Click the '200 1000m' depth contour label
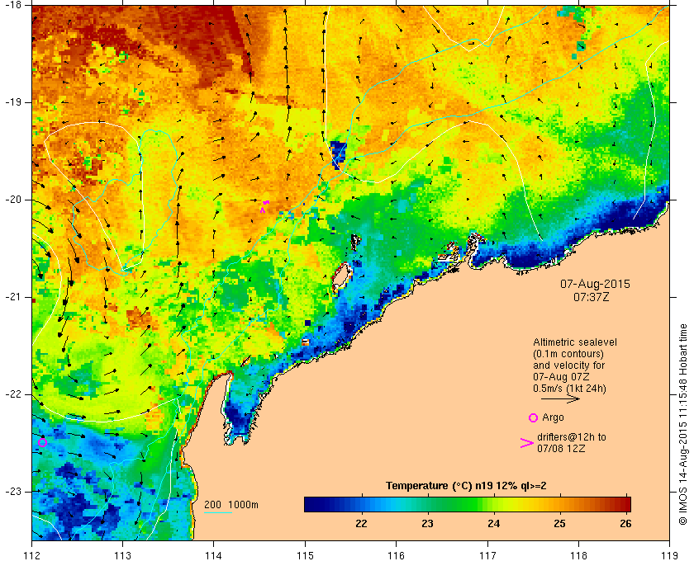The width and height of the screenshot is (694, 561). point(231,505)
